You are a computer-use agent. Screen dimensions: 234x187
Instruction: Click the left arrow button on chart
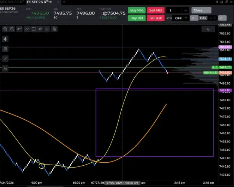pos(208,29)
